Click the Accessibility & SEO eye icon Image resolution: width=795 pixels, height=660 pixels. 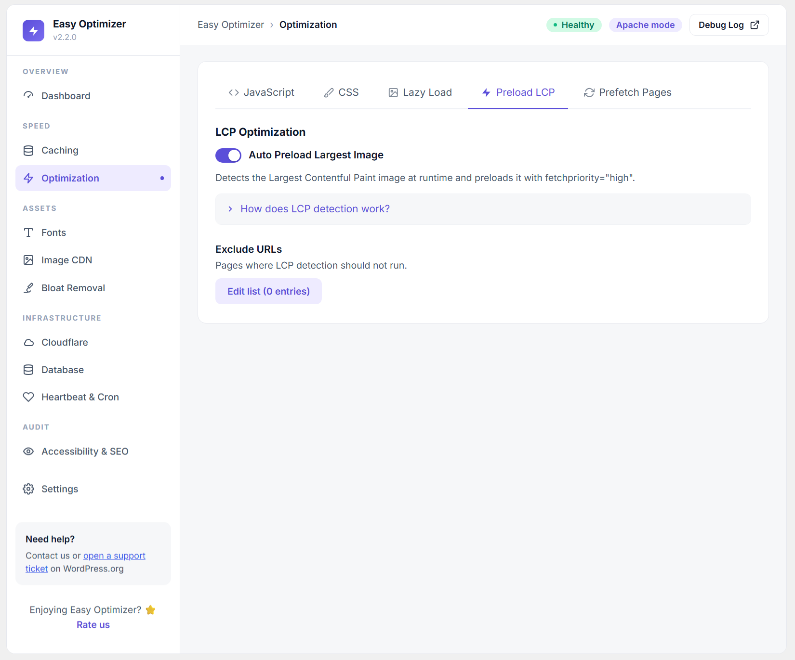[28, 451]
